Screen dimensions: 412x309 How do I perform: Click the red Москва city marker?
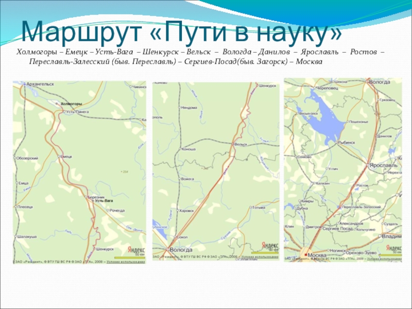click(305, 254)
